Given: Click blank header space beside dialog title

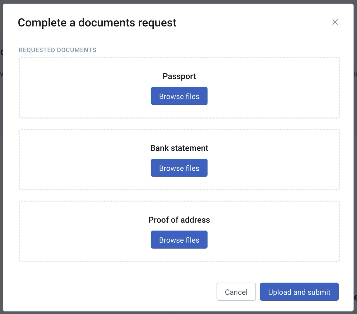Looking at the screenshot, I should [251, 23].
